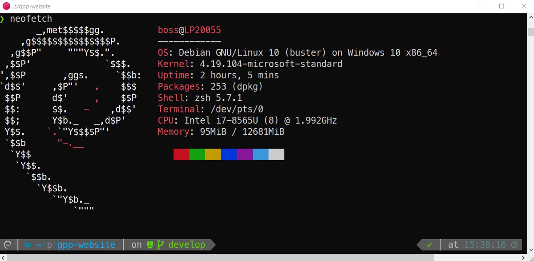Click the clock icon beside 15:38:16
Viewport: 534px width, 261px height.
click(514, 245)
